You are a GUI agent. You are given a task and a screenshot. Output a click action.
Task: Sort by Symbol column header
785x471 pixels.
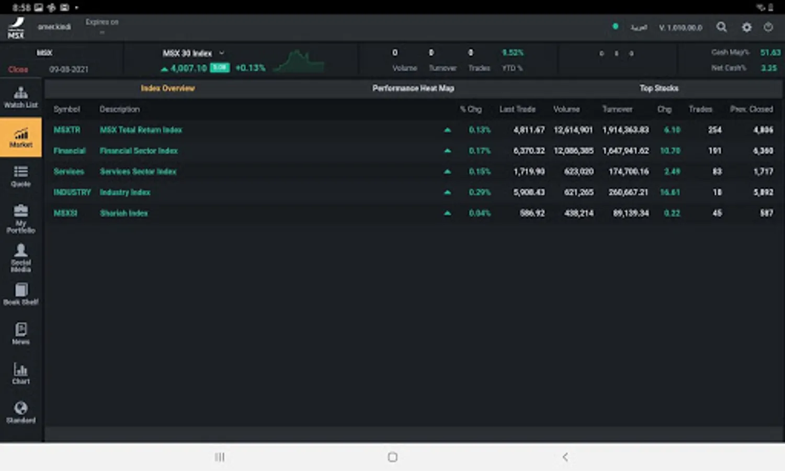(x=67, y=109)
